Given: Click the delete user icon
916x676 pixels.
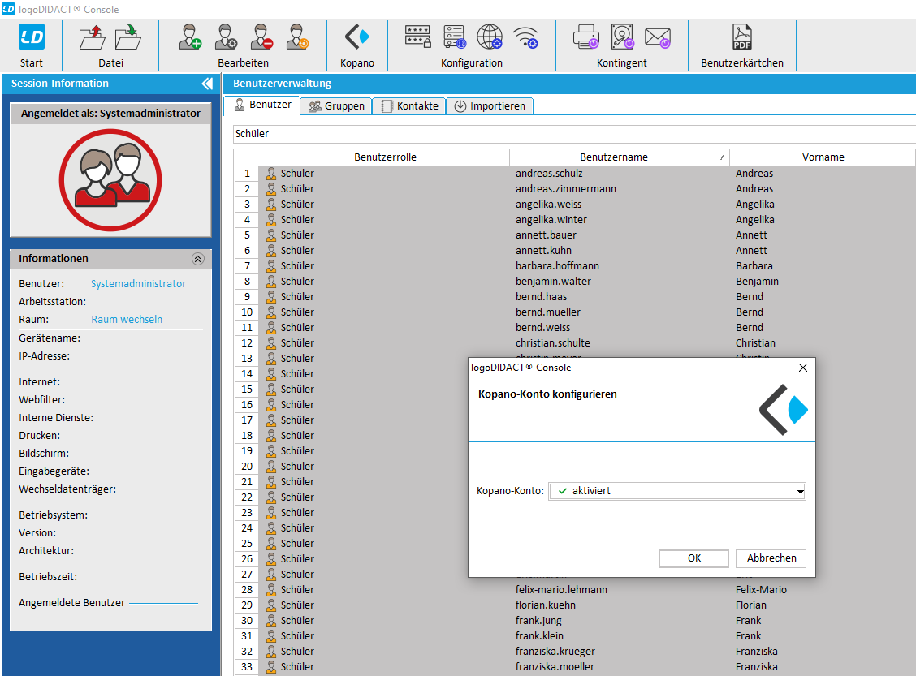Looking at the screenshot, I should (261, 37).
